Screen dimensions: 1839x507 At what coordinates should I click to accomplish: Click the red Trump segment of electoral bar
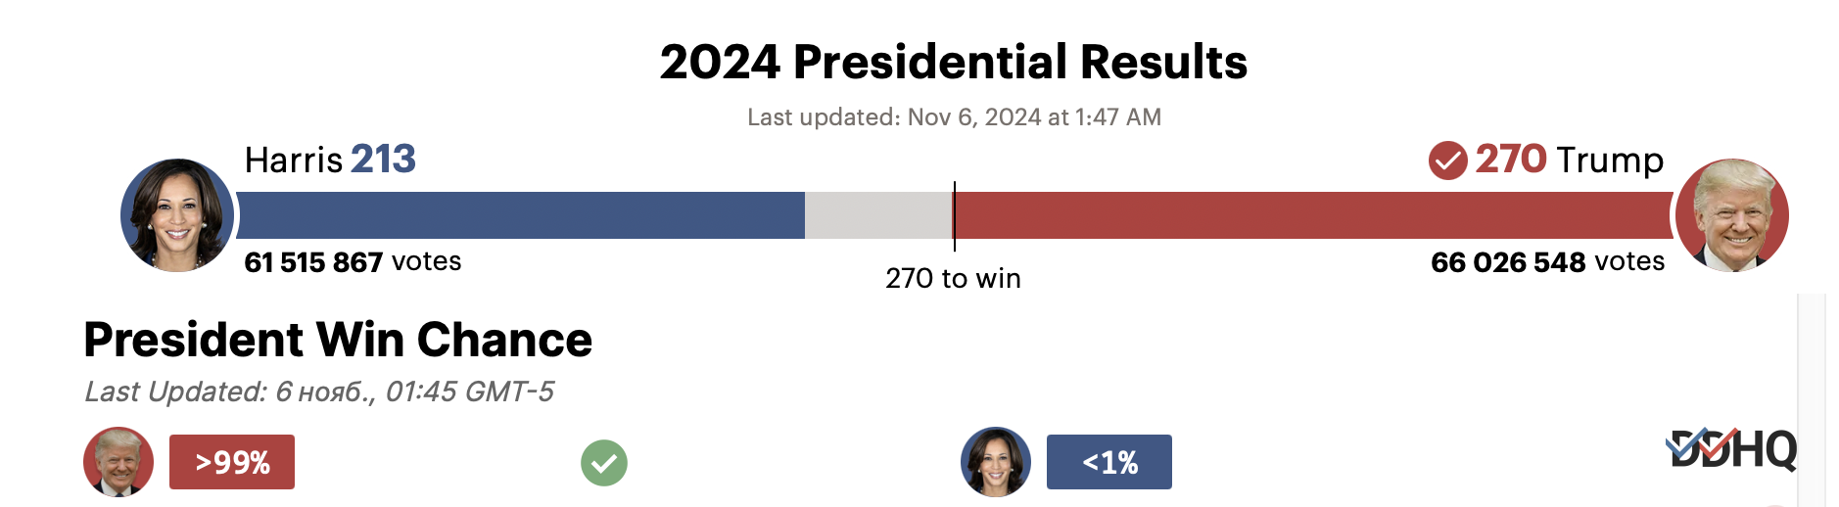[x=1312, y=215]
